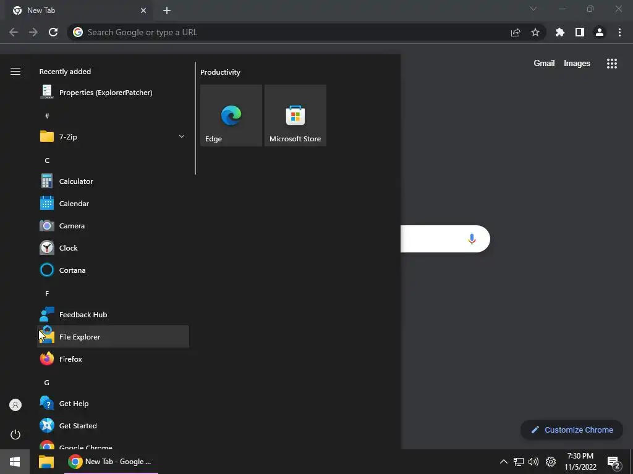Open the Get Started app
The width and height of the screenshot is (633, 474).
113,426
